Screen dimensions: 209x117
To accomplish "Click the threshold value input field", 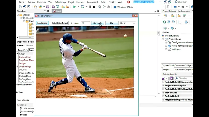I will point(86,23).
